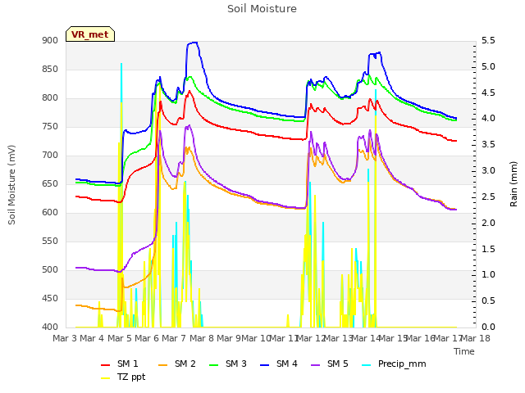Toggle Precip_mm legend entry
The image size is (525, 393).
coord(394,364)
